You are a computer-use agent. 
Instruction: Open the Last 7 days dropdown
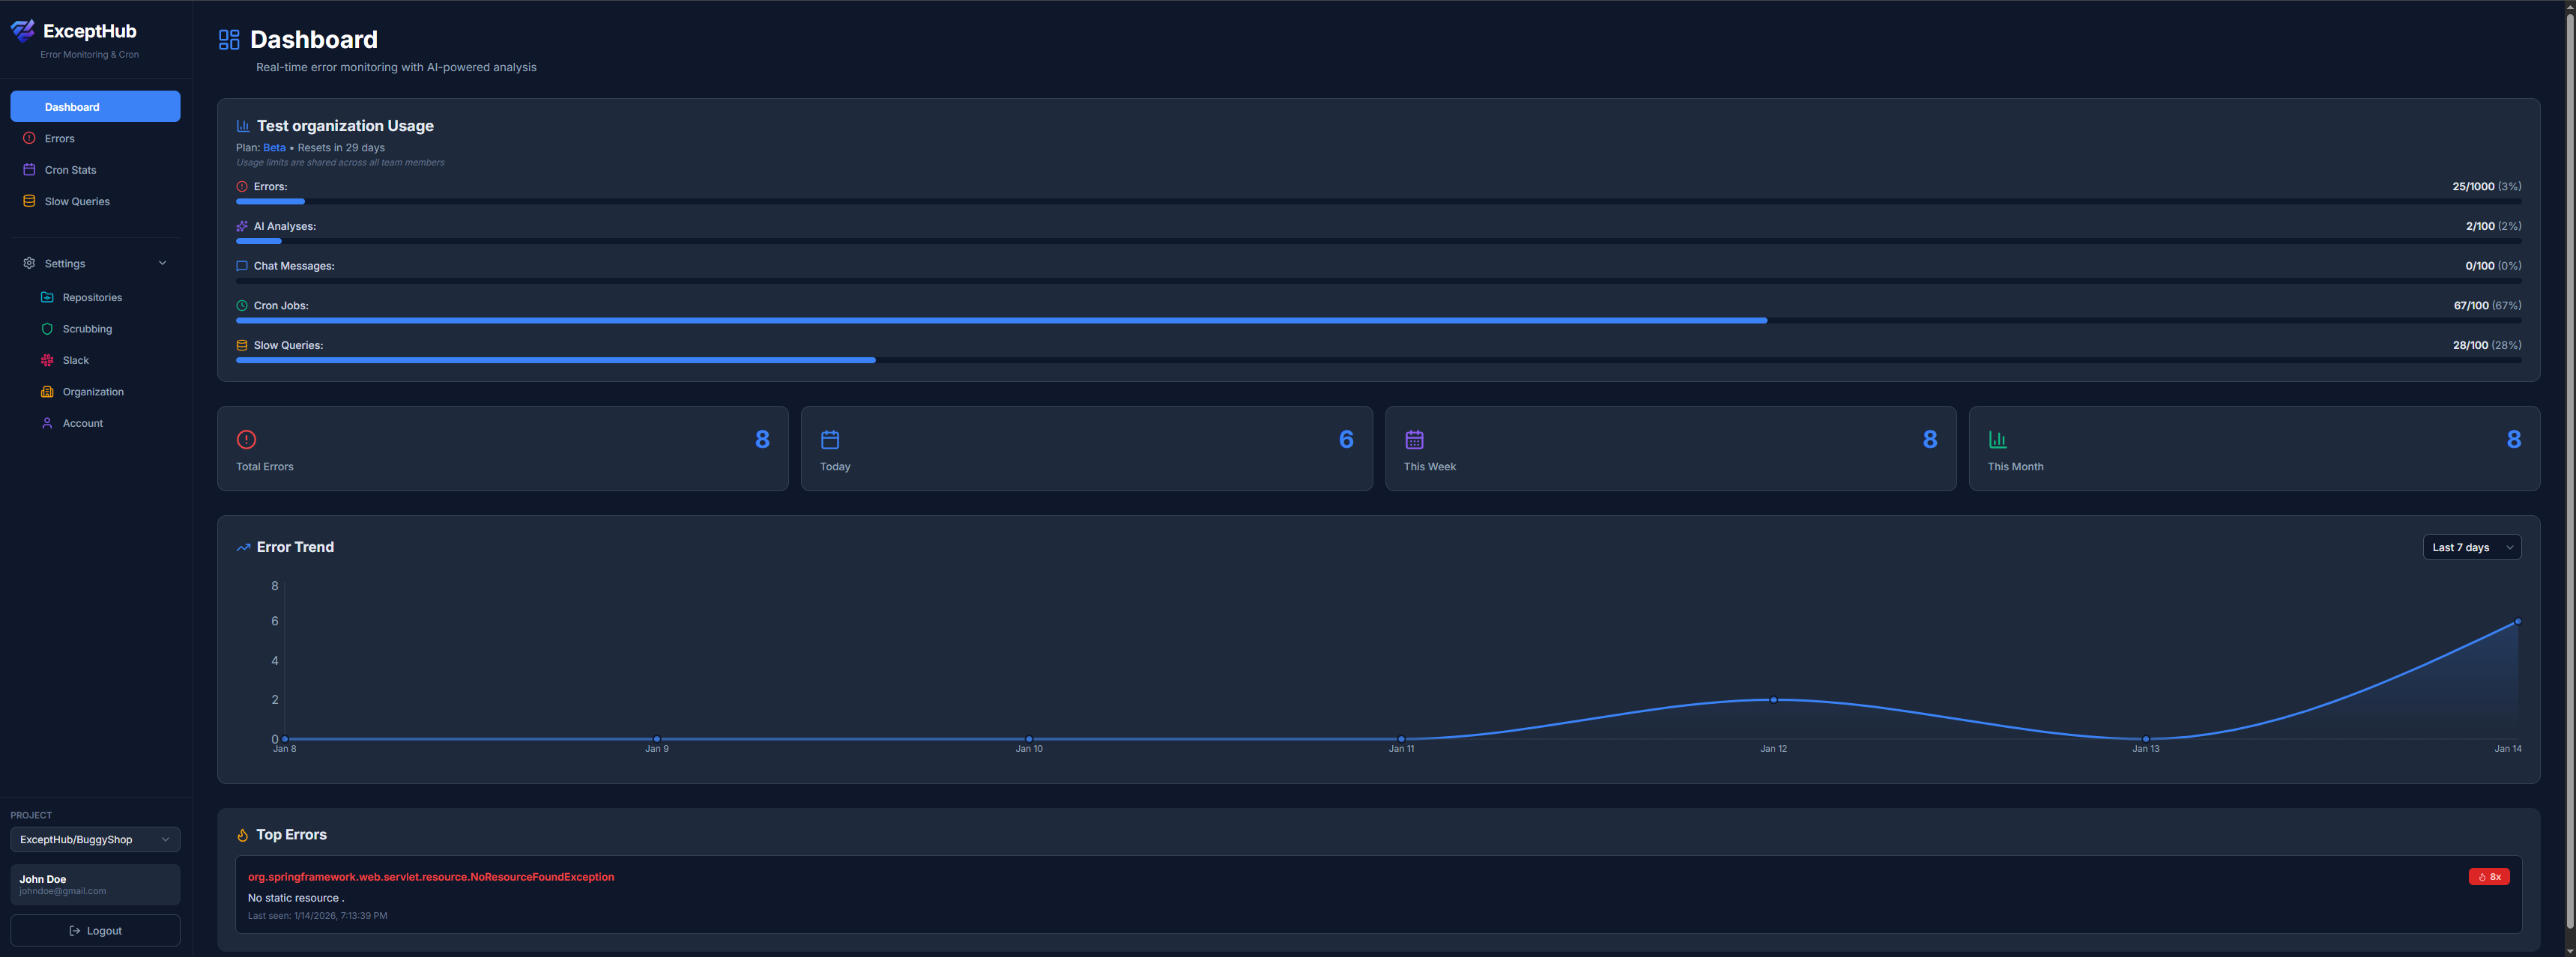click(x=2470, y=547)
